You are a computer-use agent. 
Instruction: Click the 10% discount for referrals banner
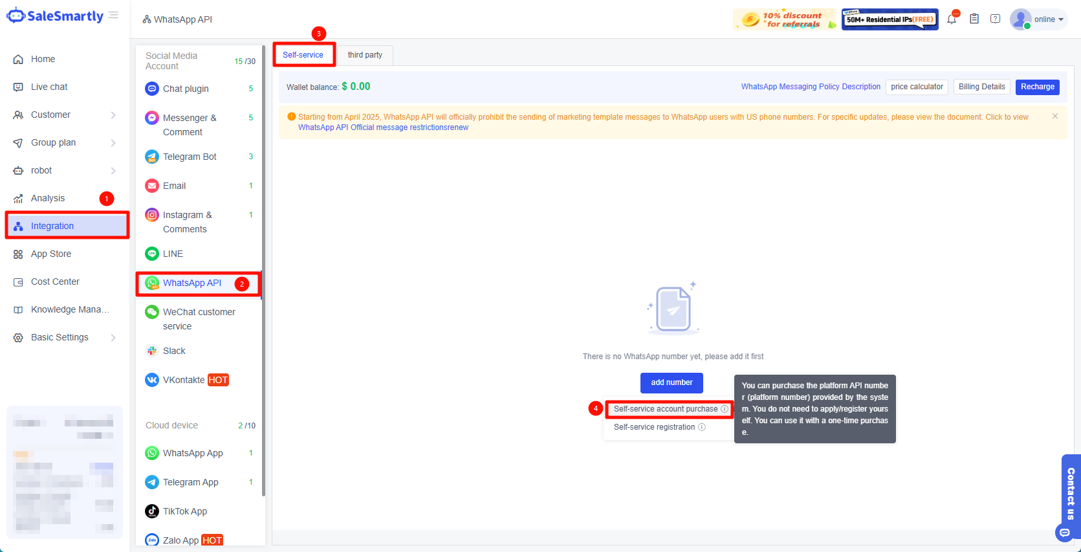coord(785,19)
